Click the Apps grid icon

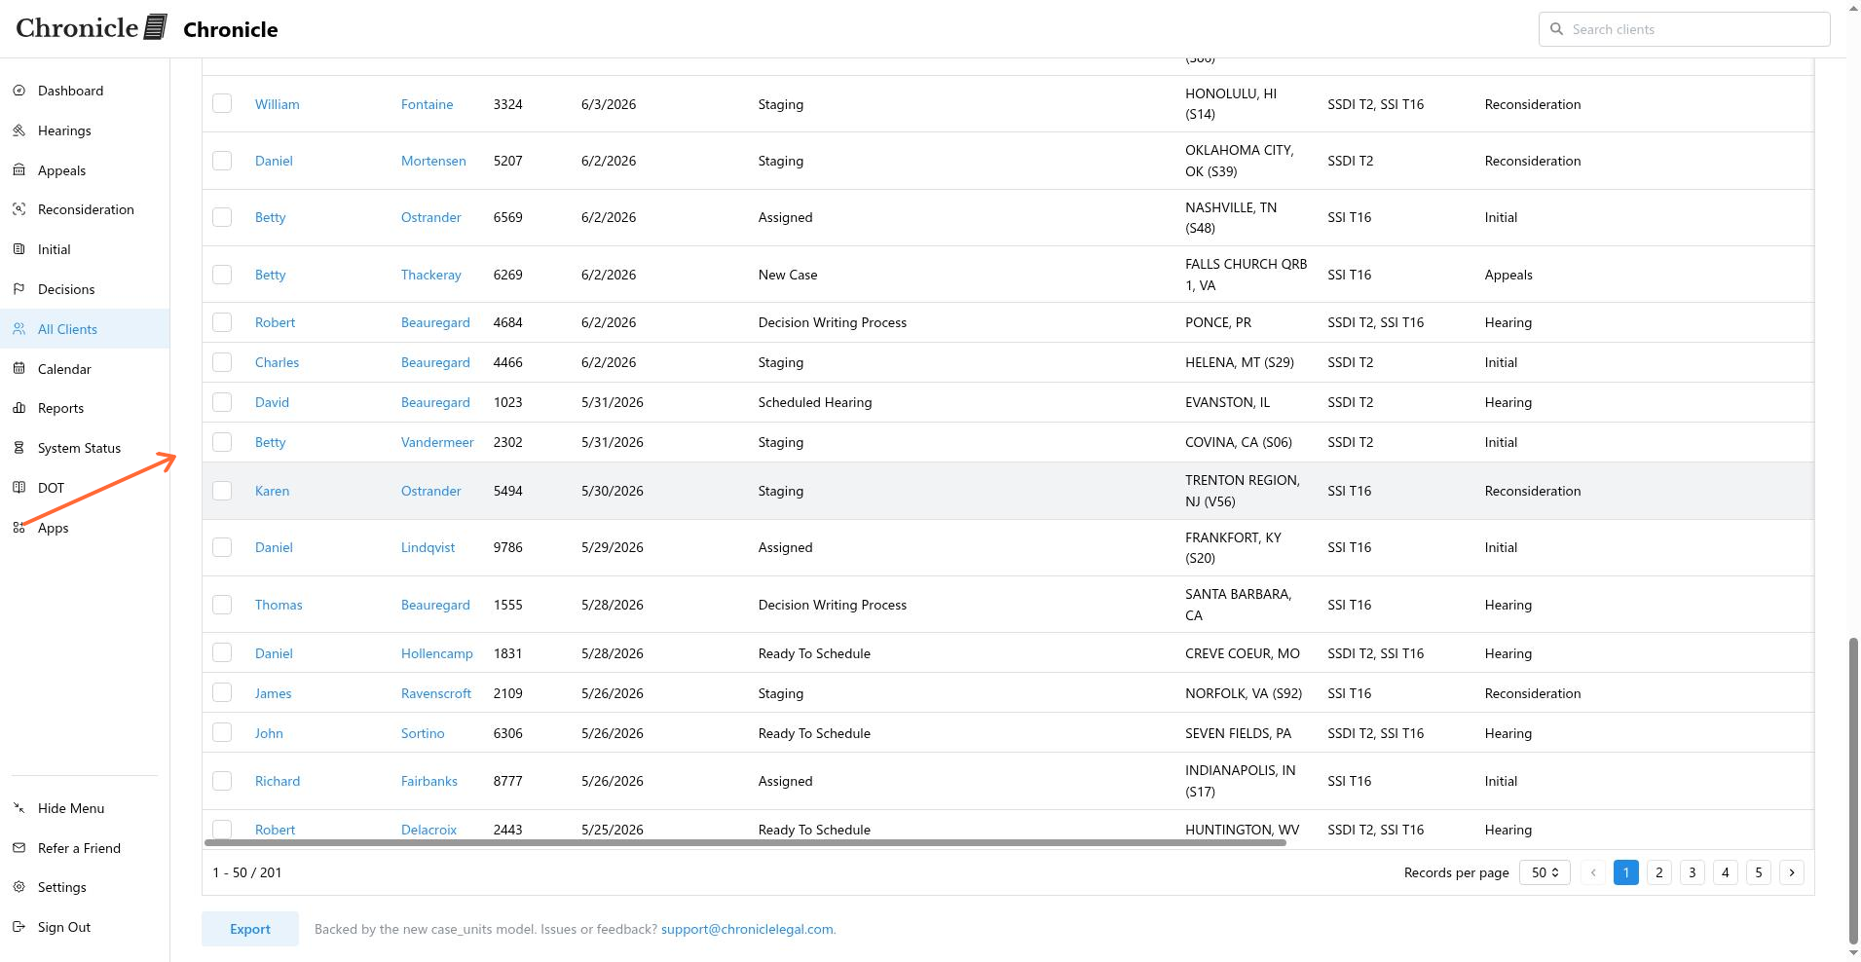point(19,528)
